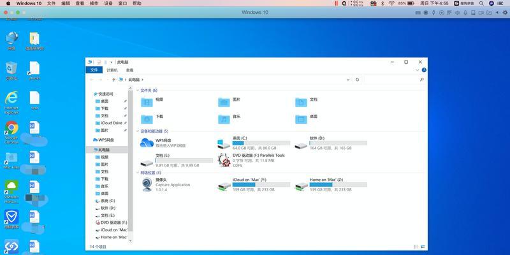Select the 系统 (C:) drive
The image size is (510, 255).
(254, 143)
